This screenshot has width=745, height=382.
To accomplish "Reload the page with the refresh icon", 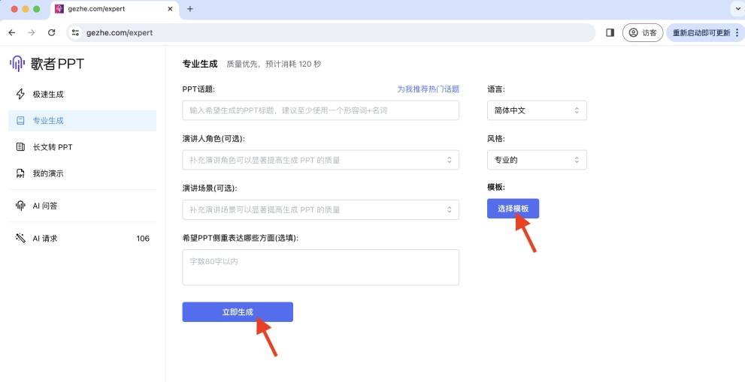I will pos(52,33).
